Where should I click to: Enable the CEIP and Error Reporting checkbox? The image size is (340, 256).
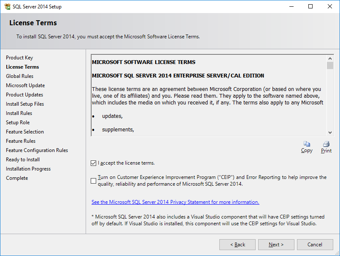click(94, 181)
